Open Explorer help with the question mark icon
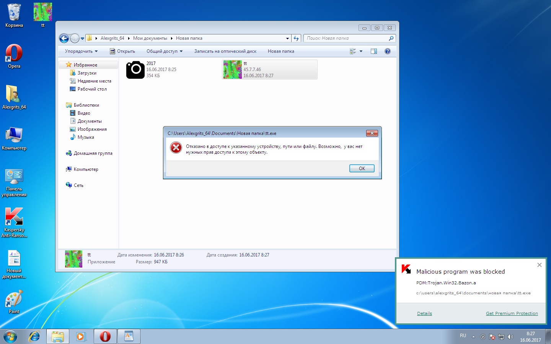 tap(388, 51)
